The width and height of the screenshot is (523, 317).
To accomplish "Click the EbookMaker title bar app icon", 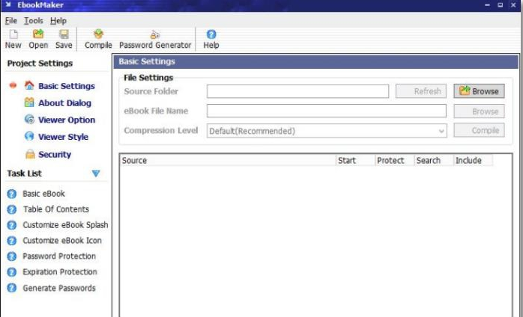I will click(8, 4).
